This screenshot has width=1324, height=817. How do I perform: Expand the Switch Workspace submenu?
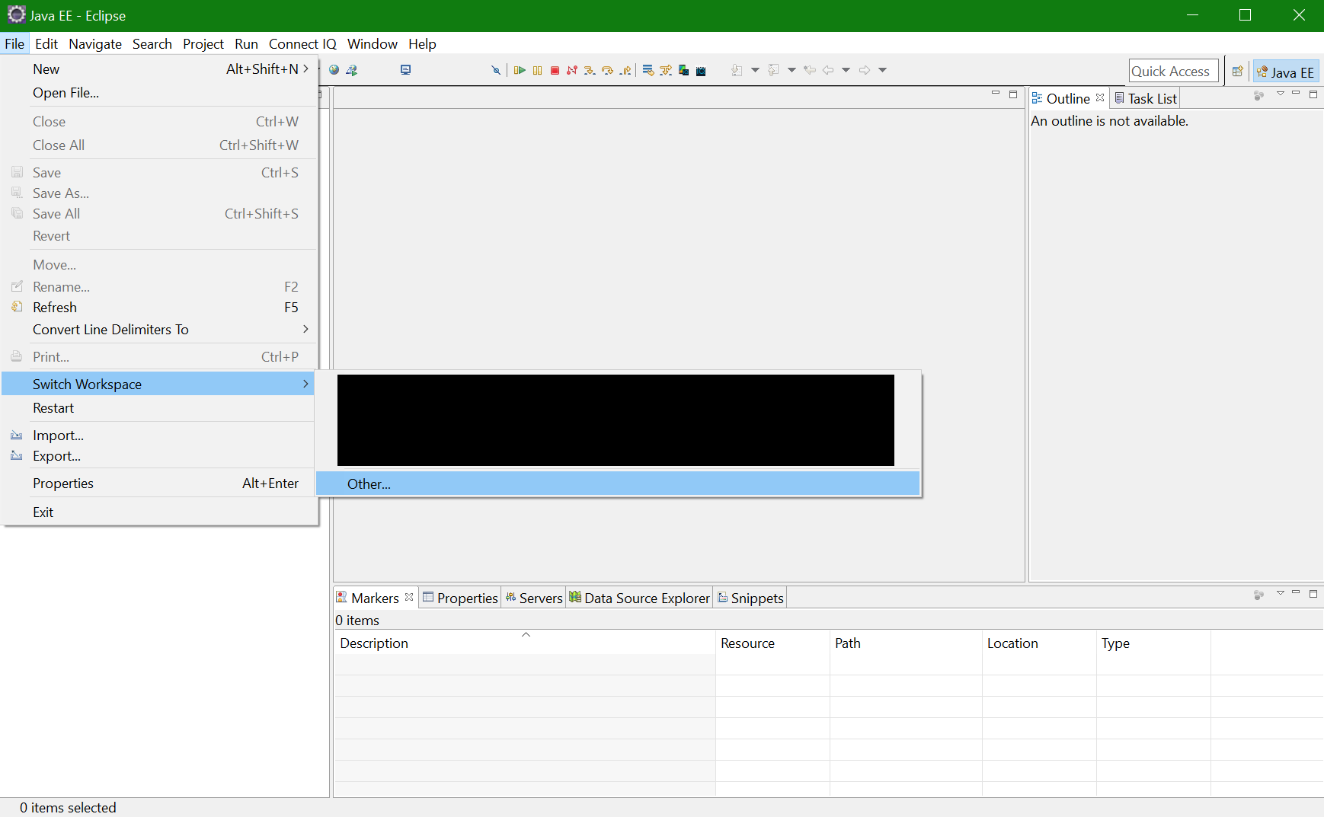(158, 384)
